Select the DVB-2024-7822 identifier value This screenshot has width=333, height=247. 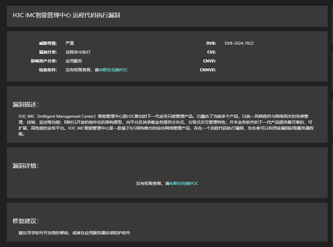click(x=239, y=43)
